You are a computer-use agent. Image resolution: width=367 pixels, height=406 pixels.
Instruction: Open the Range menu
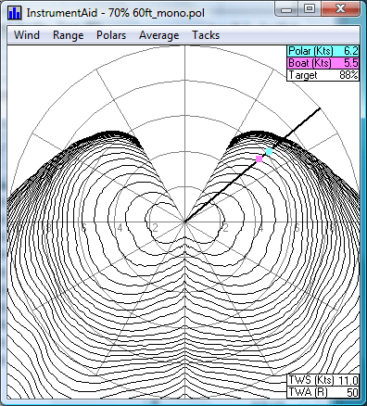pos(69,35)
